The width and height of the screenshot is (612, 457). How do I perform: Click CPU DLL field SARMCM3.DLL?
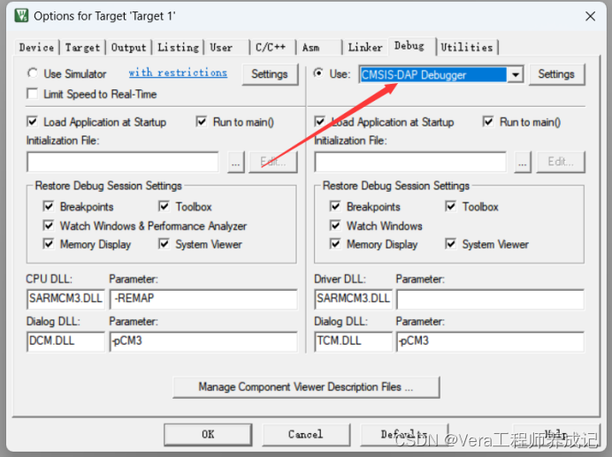(65, 299)
